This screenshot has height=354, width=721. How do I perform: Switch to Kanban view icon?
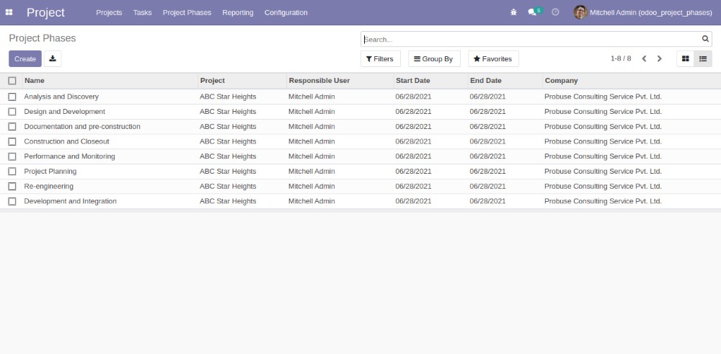pyautogui.click(x=685, y=58)
